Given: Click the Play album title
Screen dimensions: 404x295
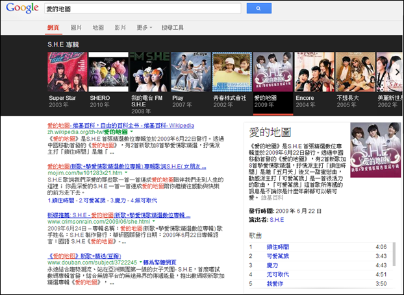Looking at the screenshot, I should coord(178,98).
